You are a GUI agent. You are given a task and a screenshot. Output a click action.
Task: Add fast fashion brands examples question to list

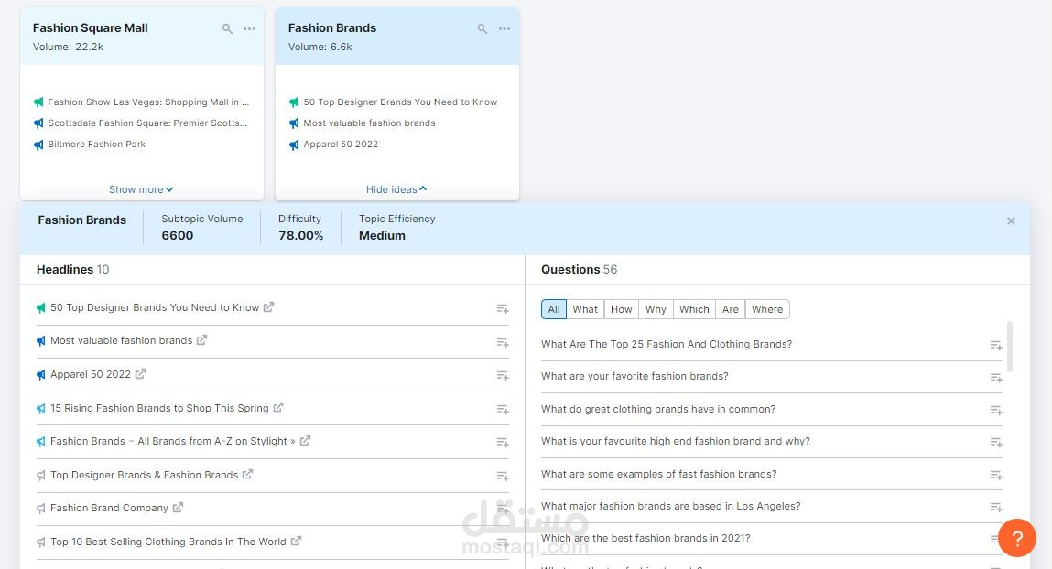point(996,475)
